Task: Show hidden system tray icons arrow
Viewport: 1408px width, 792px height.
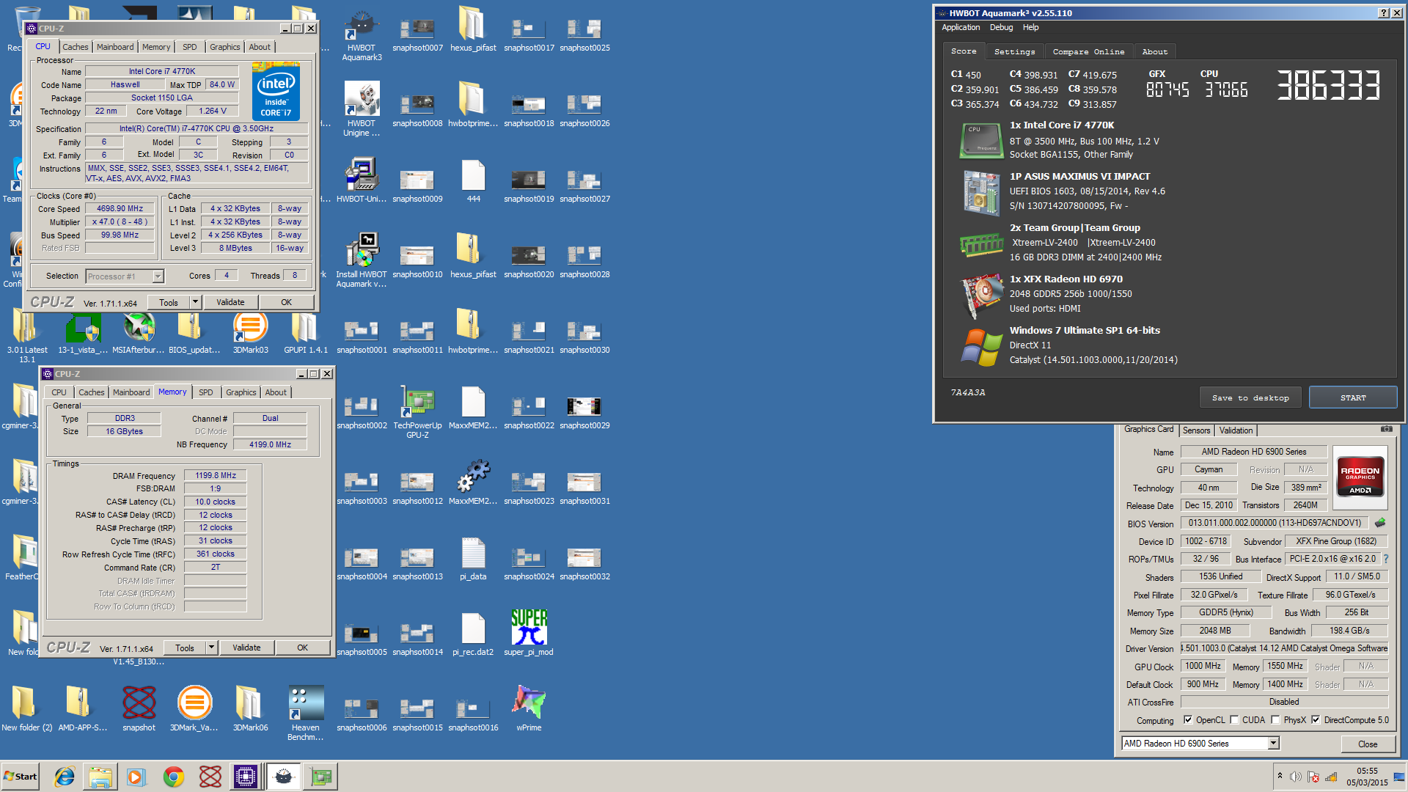Action: pyautogui.click(x=1280, y=776)
